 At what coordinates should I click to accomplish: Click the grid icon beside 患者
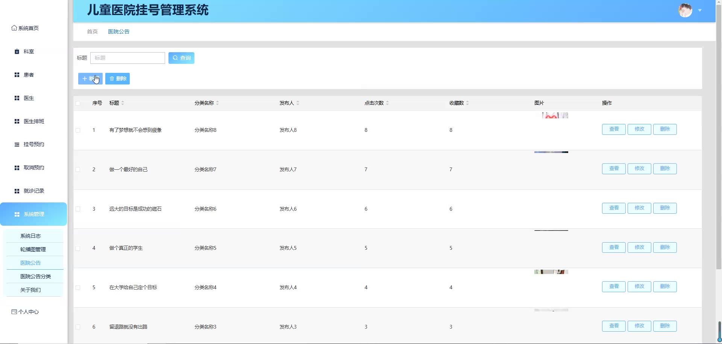[x=17, y=75]
